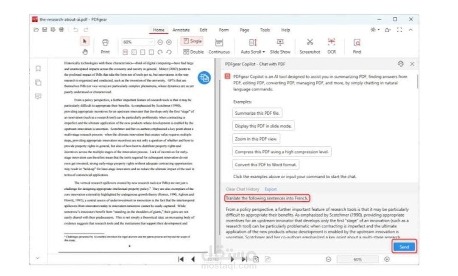Screen dimensions: 458x276
Task: Click the fit width view icon
Action: (x=142, y=52)
